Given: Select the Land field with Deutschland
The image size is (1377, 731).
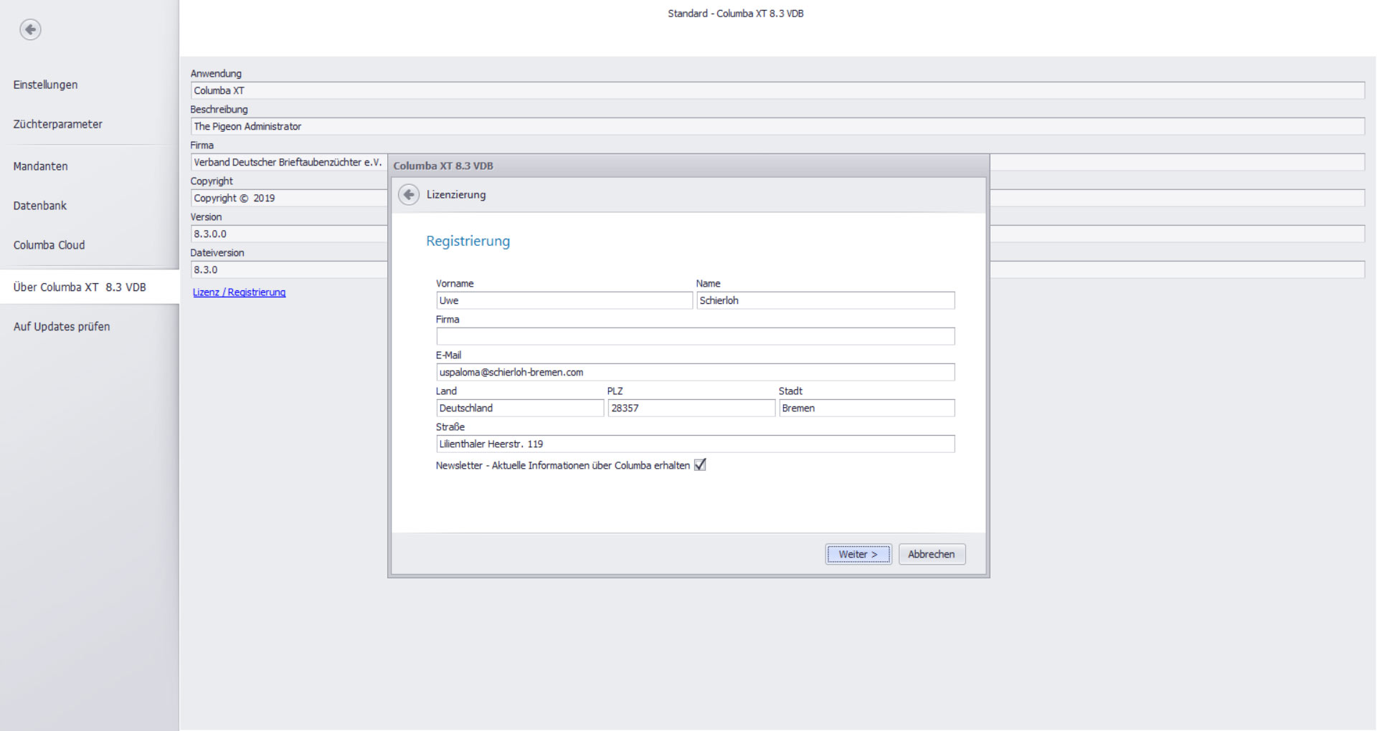Looking at the screenshot, I should (519, 408).
